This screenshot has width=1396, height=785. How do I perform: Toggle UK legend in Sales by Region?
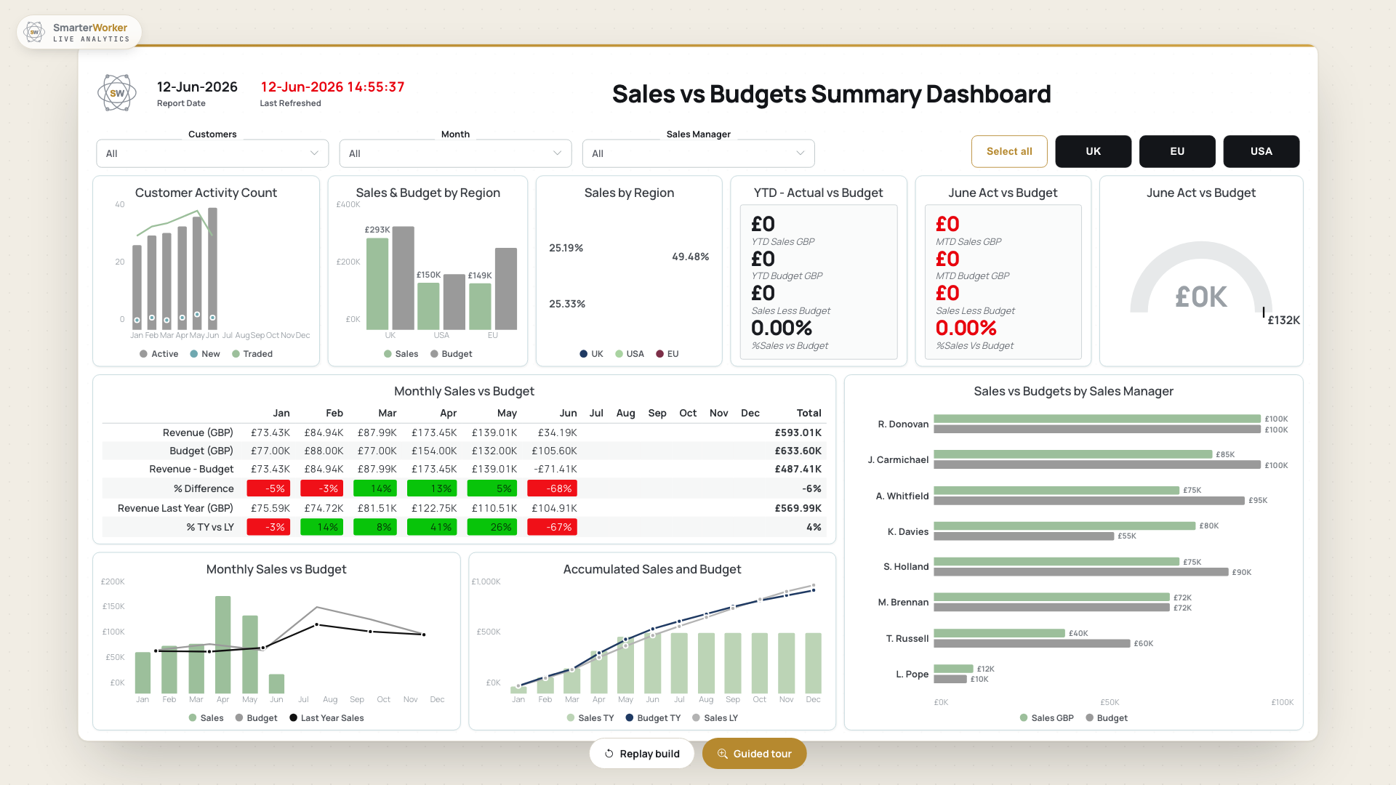[591, 354]
